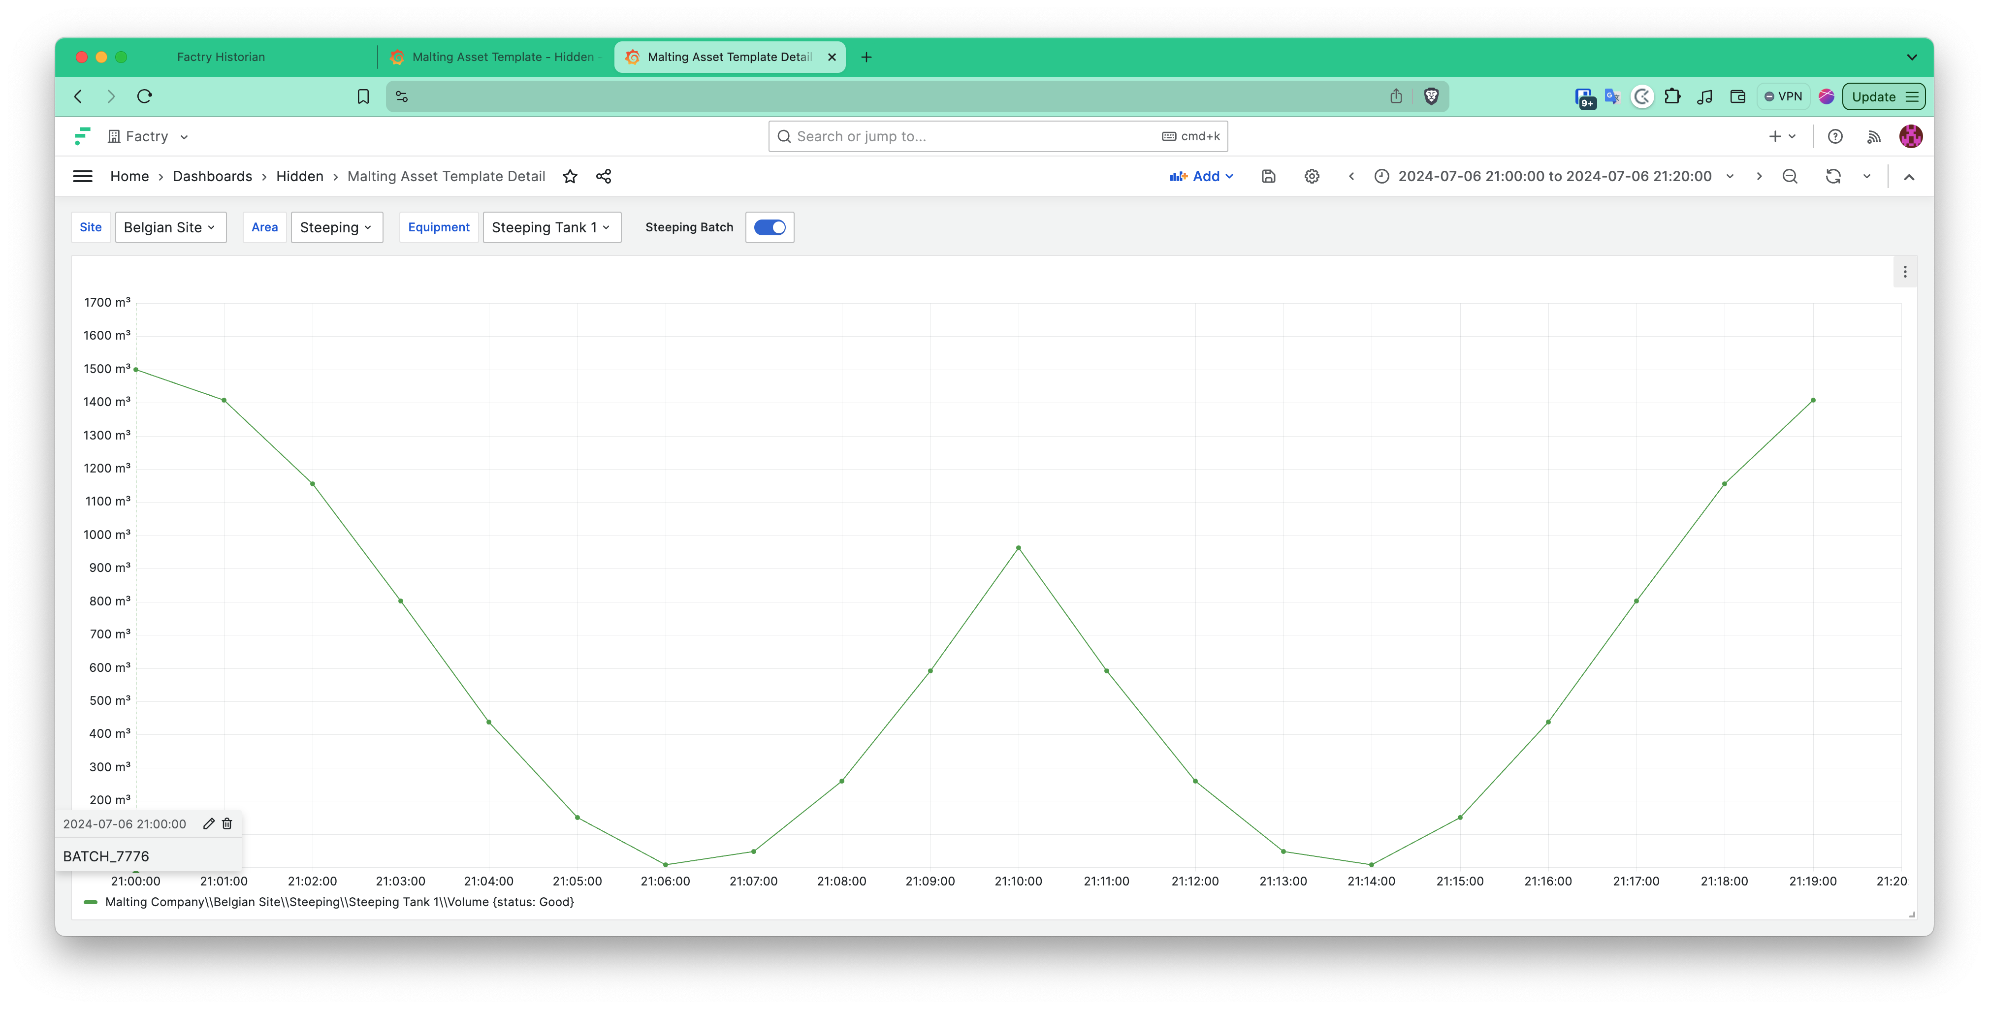The width and height of the screenshot is (1989, 1009).
Task: Shift time range backward
Action: pos(1351,177)
